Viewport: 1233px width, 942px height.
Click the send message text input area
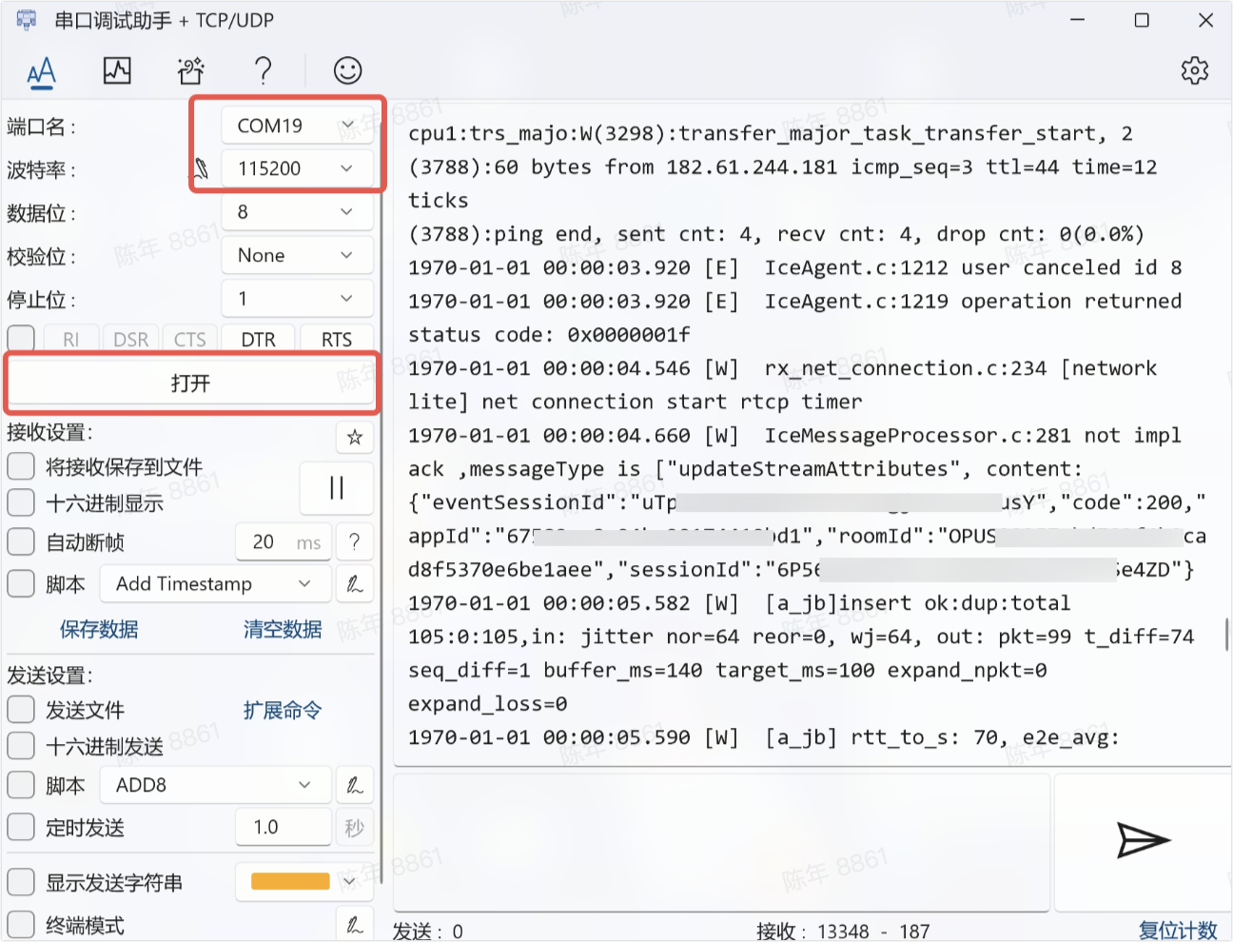click(x=721, y=841)
